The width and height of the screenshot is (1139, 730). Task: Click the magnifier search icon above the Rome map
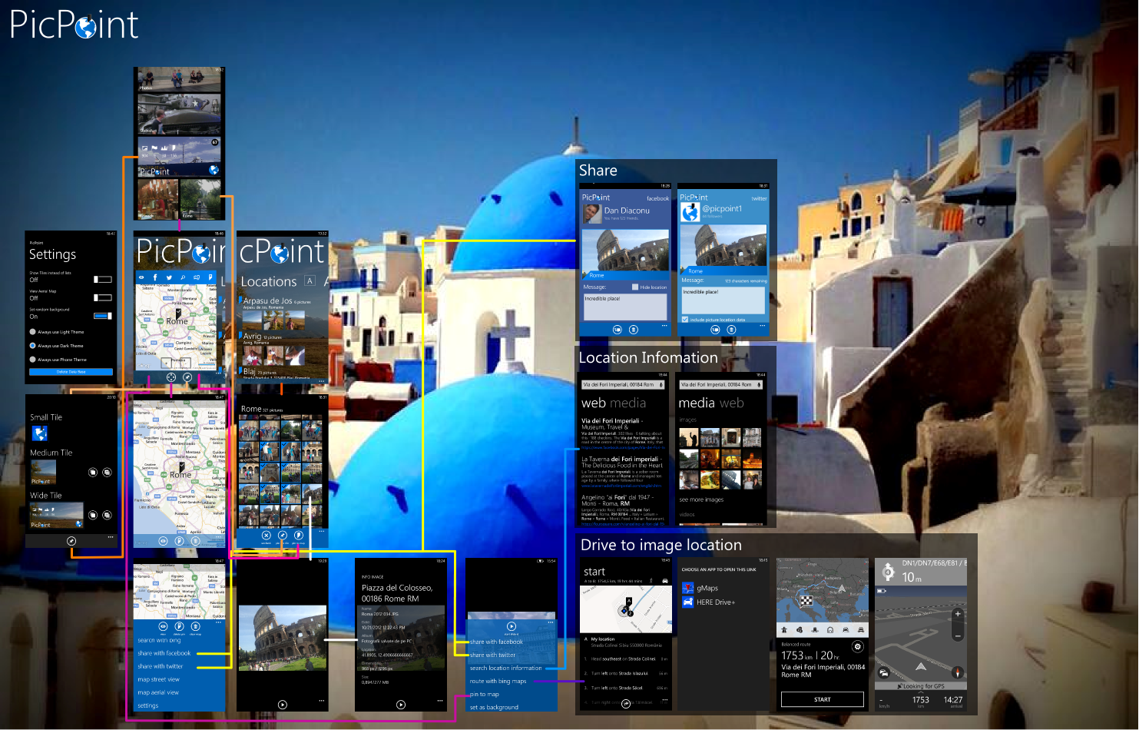click(x=183, y=277)
